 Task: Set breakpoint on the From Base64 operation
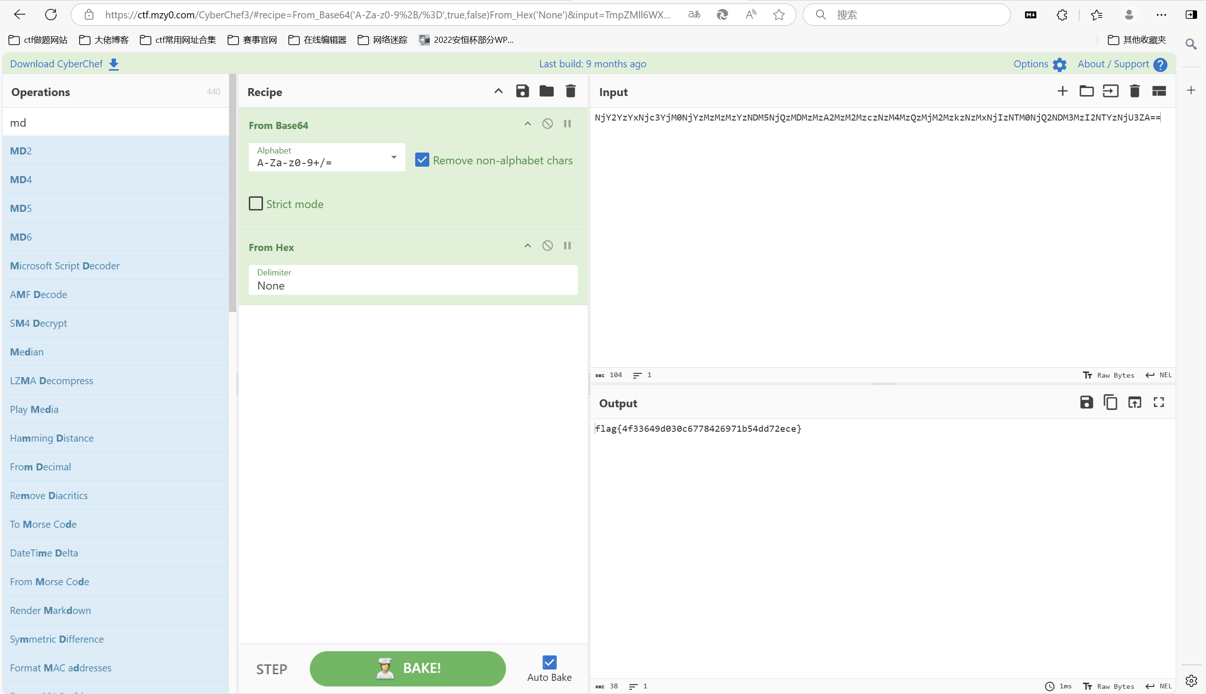coord(567,124)
